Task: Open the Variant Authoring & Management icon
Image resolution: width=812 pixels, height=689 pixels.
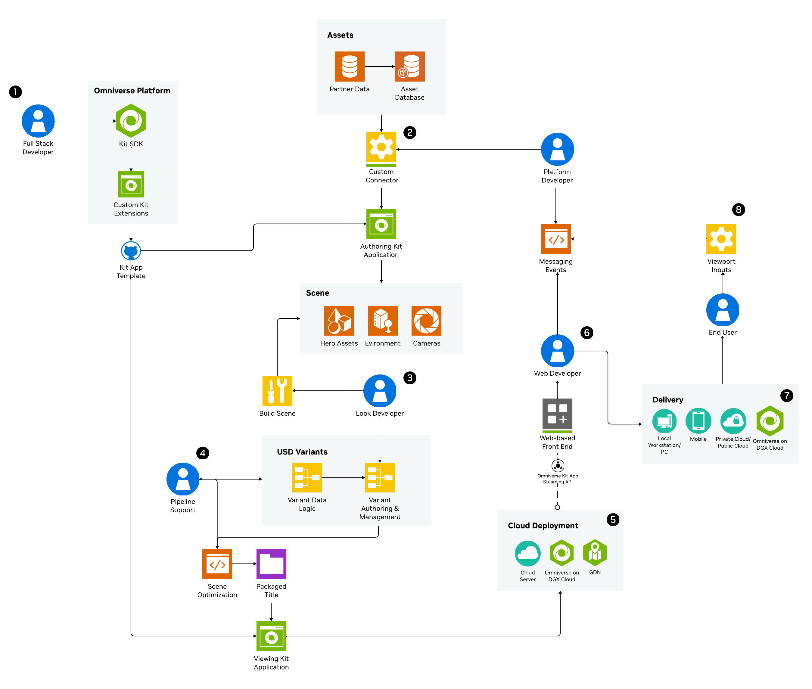Action: pos(380,478)
